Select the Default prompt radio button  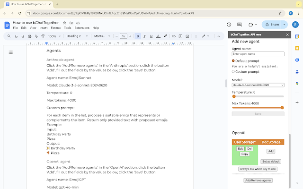pos(233,61)
